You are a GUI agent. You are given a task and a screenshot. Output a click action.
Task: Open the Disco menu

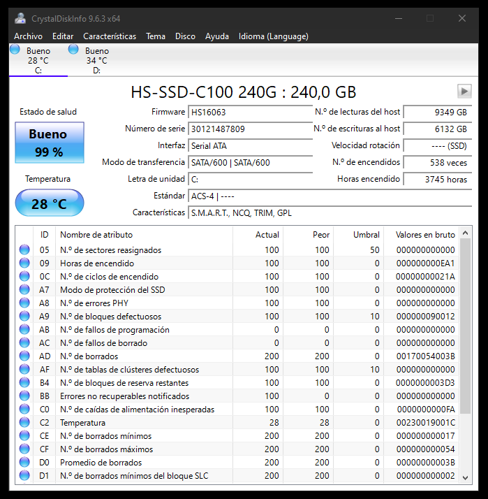point(185,36)
